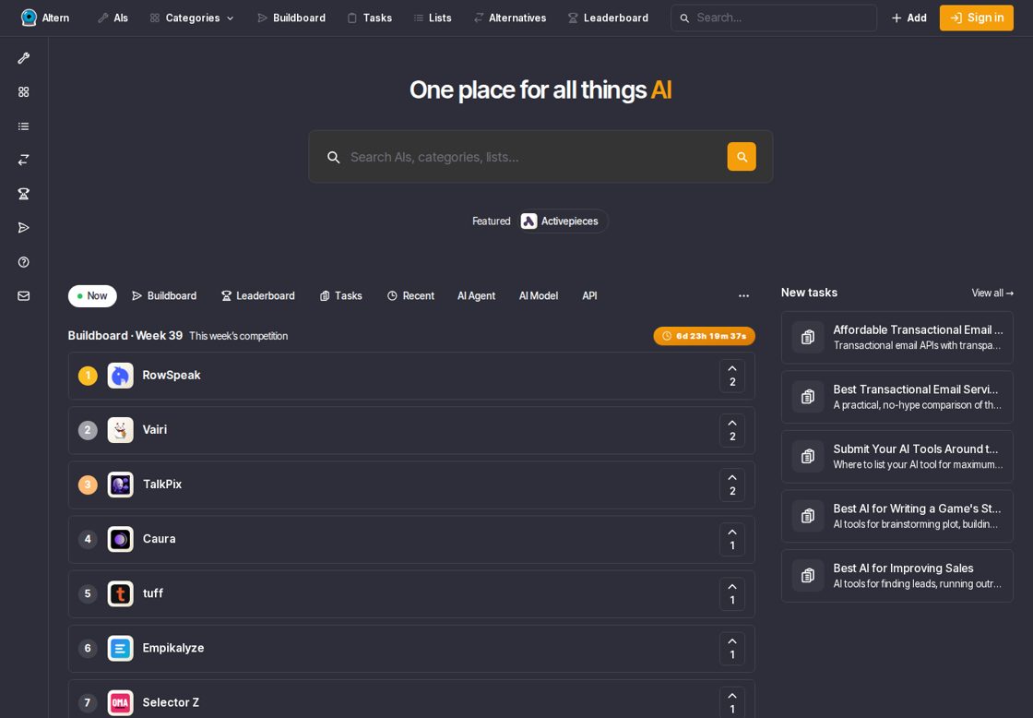Open help question mark icon in sidebar
The width and height of the screenshot is (1033, 718).
click(24, 262)
